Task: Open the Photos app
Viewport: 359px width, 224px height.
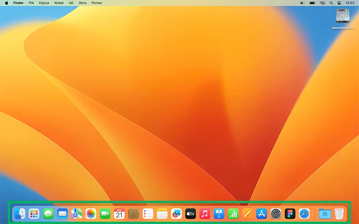Action: tap(91, 214)
